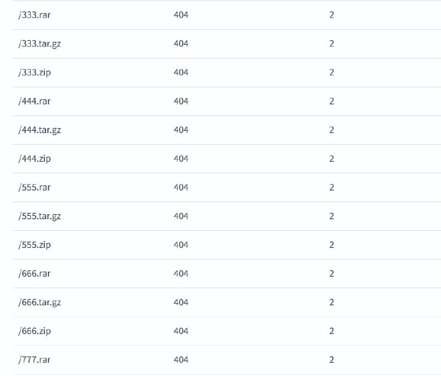Click the /666.zip path entry
Image resolution: width=441 pixels, height=376 pixels.
click(35, 331)
